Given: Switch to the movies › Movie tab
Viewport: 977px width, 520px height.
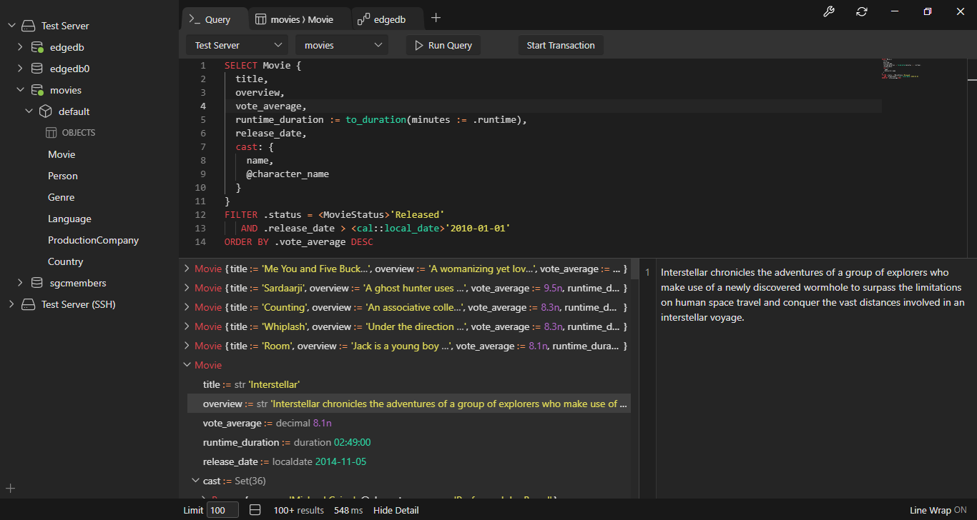Looking at the screenshot, I should click(x=300, y=19).
